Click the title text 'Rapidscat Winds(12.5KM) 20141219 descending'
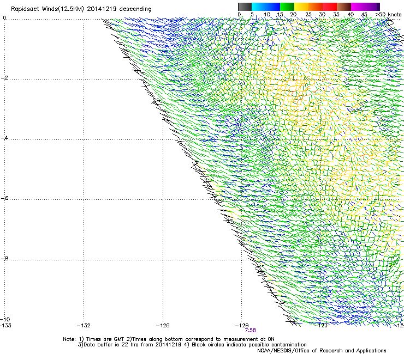Image resolution: width=404 pixels, height=354 pixels. click(x=81, y=9)
